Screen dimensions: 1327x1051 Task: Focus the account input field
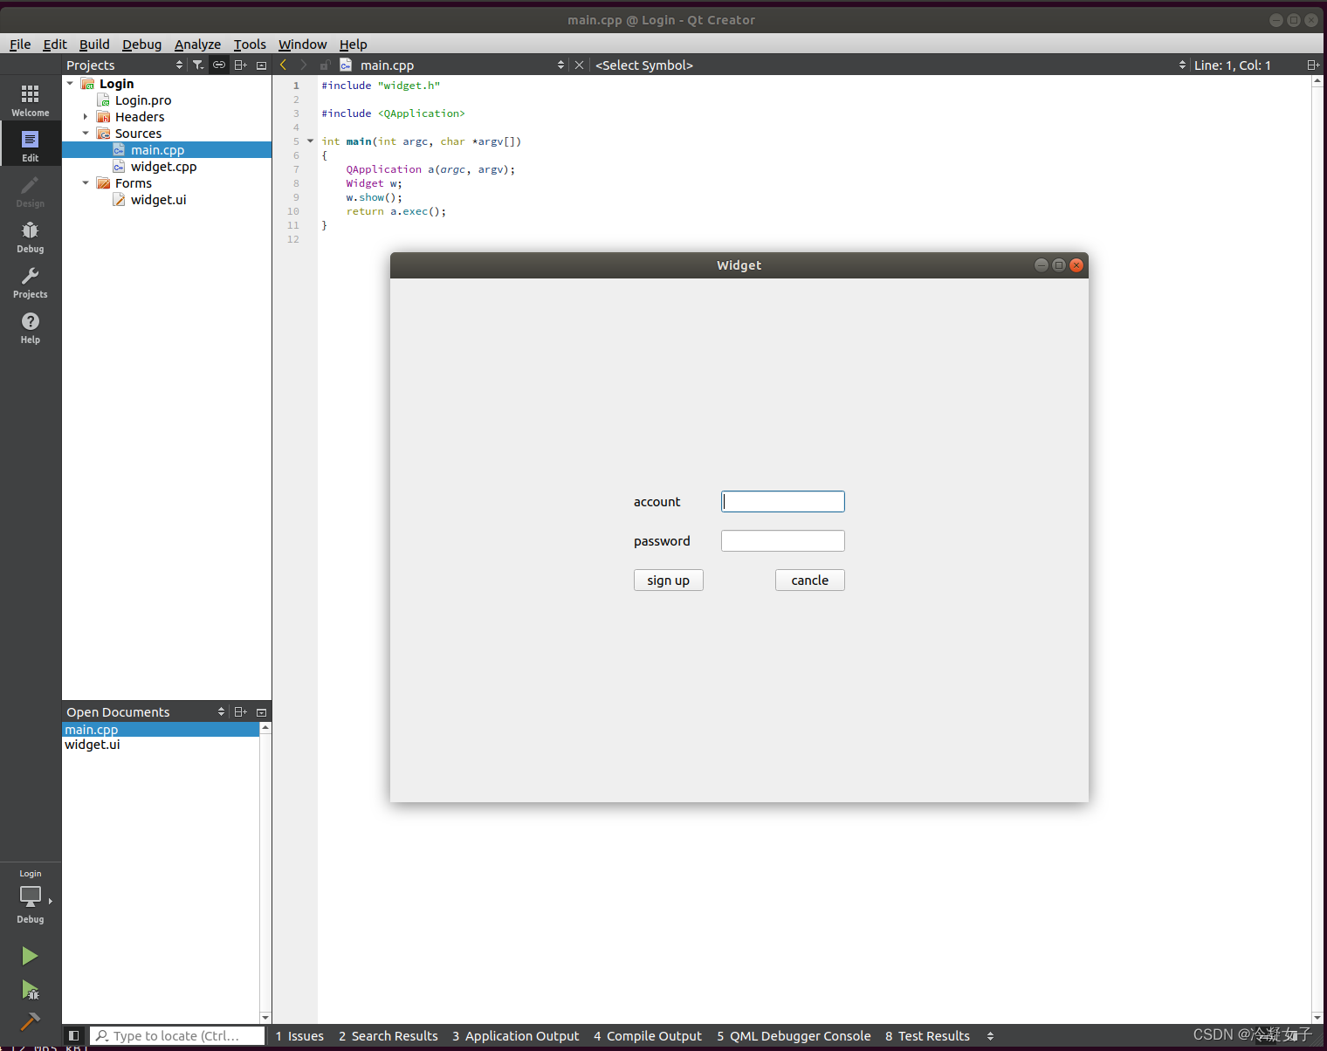click(x=783, y=501)
